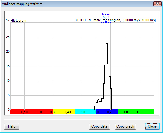Select the filled blue mean marker dot
The height and width of the screenshot is (133, 163).
[106, 22]
